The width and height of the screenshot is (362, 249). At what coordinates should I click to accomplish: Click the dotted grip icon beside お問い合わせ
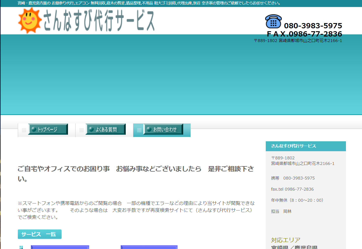click(139, 130)
